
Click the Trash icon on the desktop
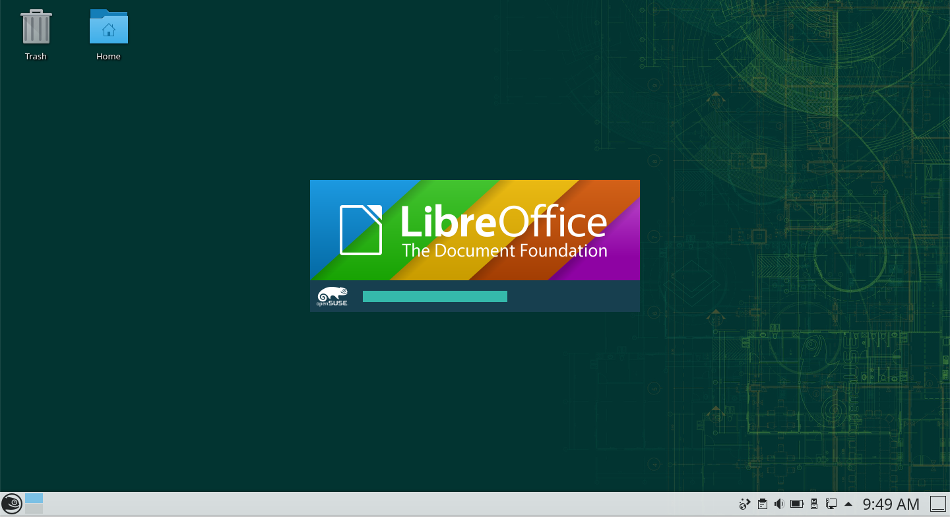point(36,28)
